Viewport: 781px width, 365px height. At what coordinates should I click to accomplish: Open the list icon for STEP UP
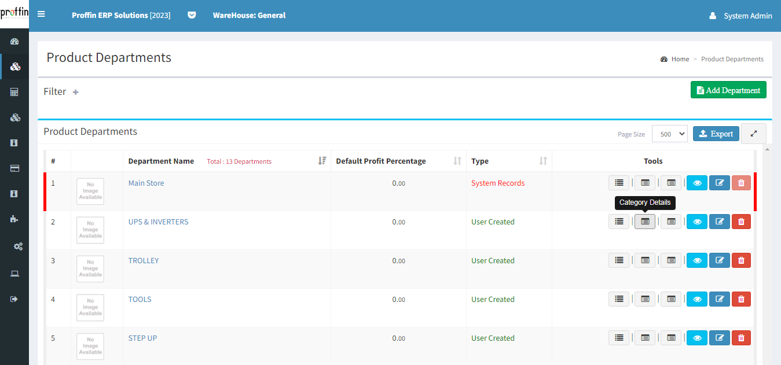(x=619, y=338)
